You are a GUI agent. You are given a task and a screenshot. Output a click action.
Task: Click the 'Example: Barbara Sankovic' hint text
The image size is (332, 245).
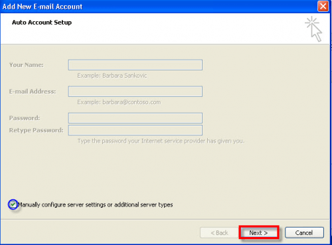(x=112, y=76)
